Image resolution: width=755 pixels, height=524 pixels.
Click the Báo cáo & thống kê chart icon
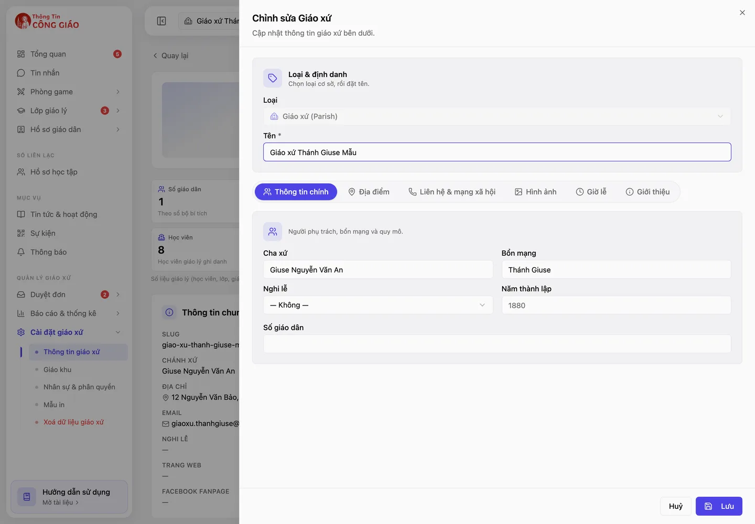[x=21, y=313]
